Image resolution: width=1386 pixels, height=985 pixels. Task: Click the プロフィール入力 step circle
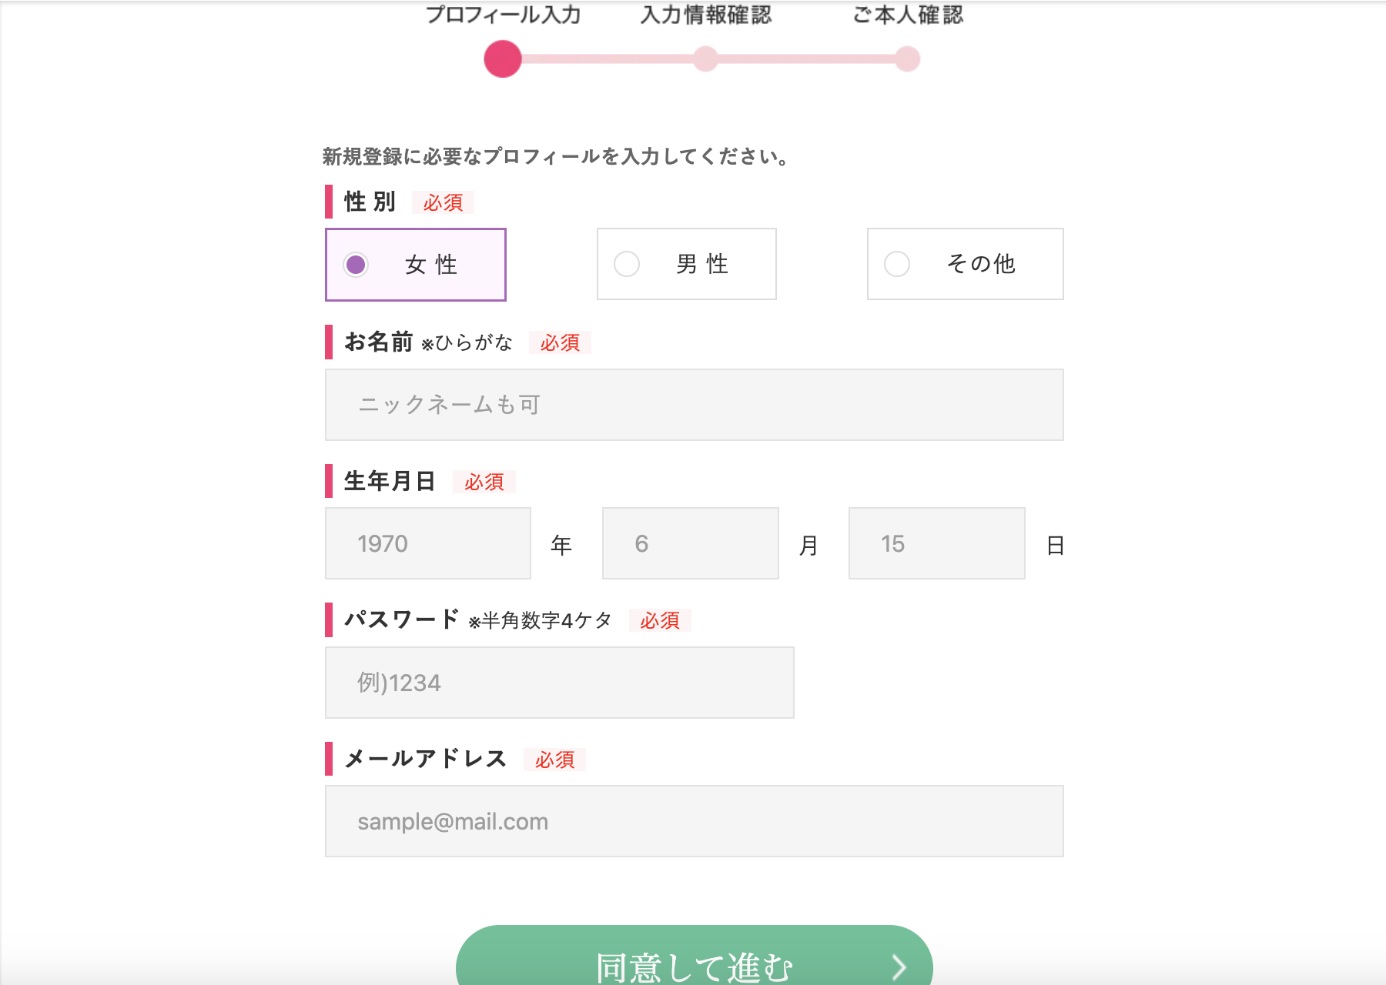503,59
